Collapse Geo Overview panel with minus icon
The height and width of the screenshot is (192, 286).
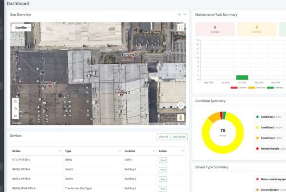coord(185,15)
